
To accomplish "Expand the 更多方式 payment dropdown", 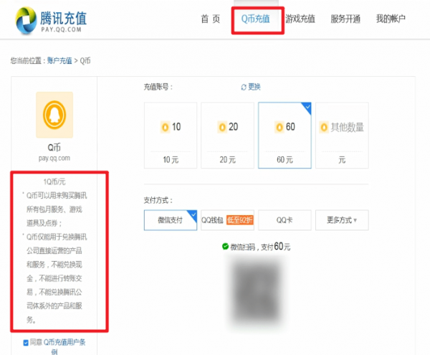I will [x=342, y=220].
